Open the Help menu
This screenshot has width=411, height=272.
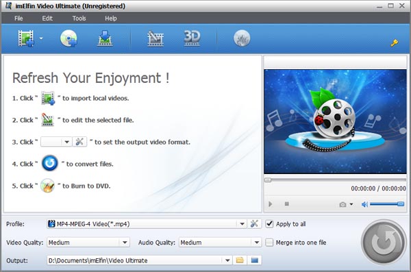click(110, 18)
